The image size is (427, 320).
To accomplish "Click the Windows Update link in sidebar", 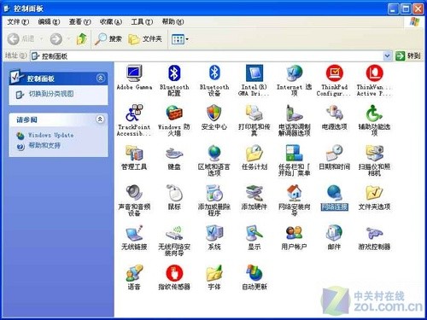I will coord(50,135).
